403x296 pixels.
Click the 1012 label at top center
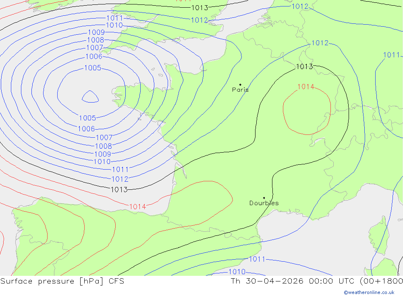(199, 20)
